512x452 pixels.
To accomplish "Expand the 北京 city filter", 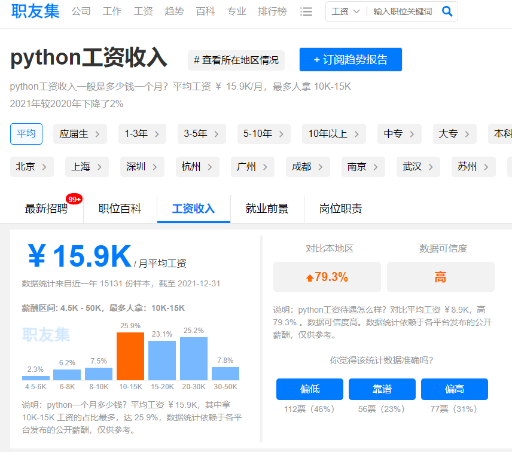I will point(32,167).
